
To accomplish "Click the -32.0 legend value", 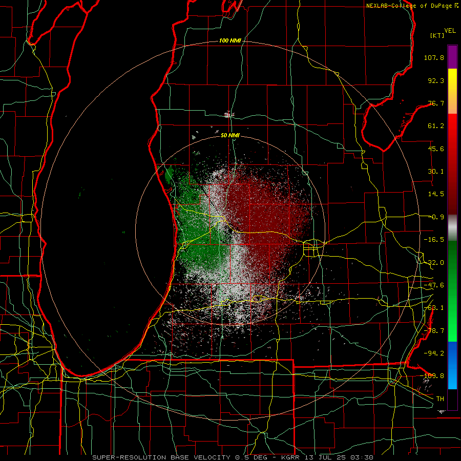I will pyautogui.click(x=434, y=263).
